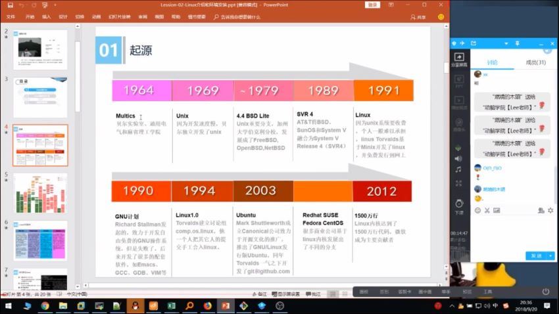Open the 设计 (Design) ribbon tab
Screen dimensions: 559x314
[63, 16]
